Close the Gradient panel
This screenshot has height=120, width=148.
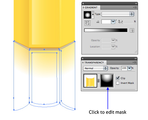[x=83, y=4]
